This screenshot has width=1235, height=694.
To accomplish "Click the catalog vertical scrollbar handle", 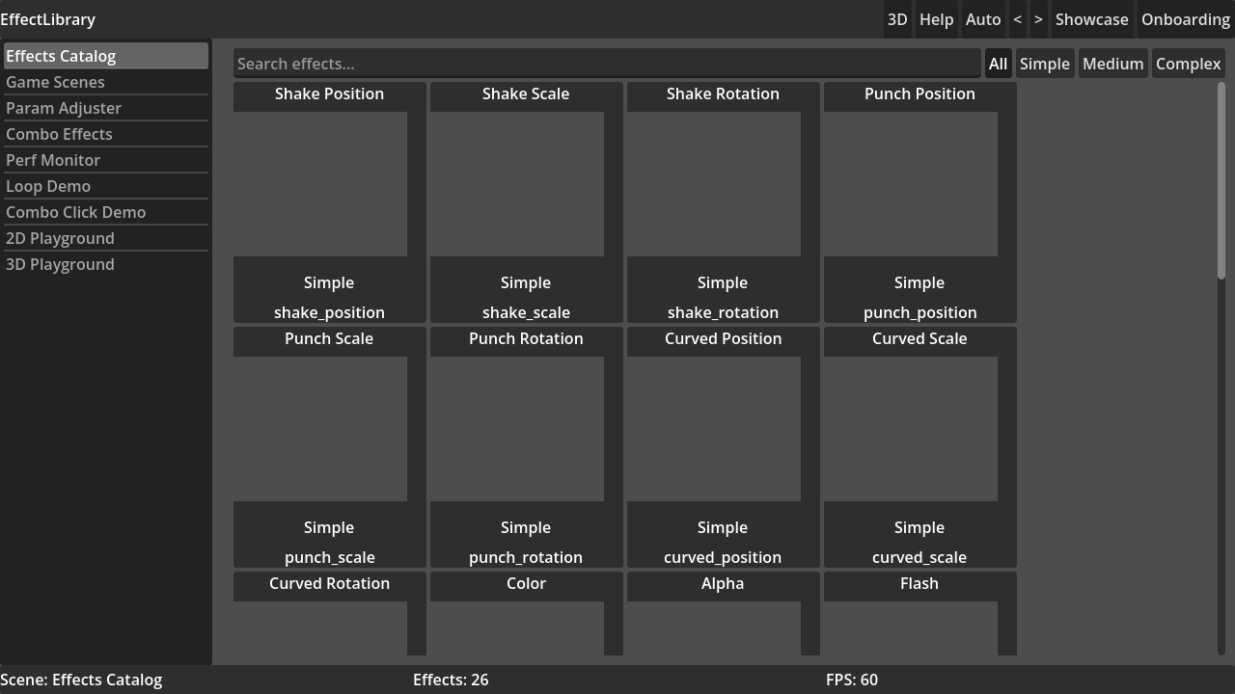I will pos(1221,181).
